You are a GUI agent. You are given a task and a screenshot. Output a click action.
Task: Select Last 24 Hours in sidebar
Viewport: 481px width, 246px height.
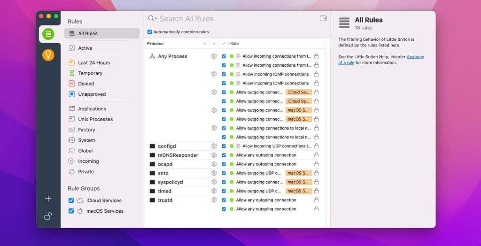93,62
